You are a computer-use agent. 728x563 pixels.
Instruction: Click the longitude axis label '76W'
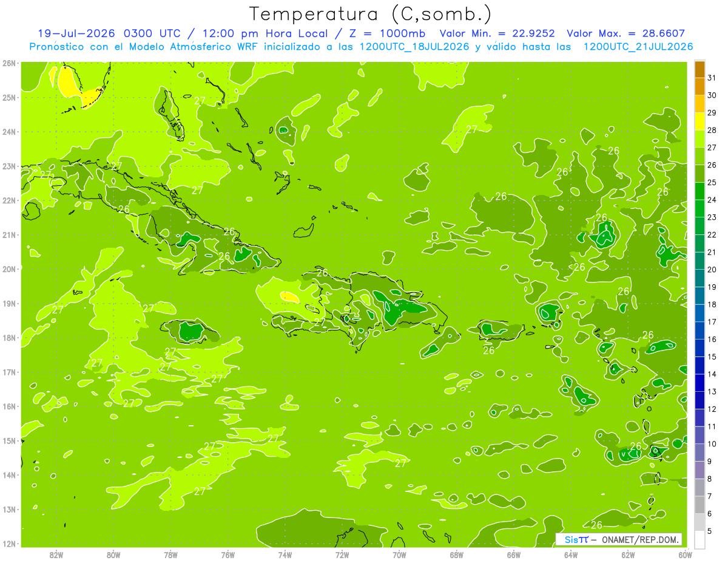coord(227,554)
